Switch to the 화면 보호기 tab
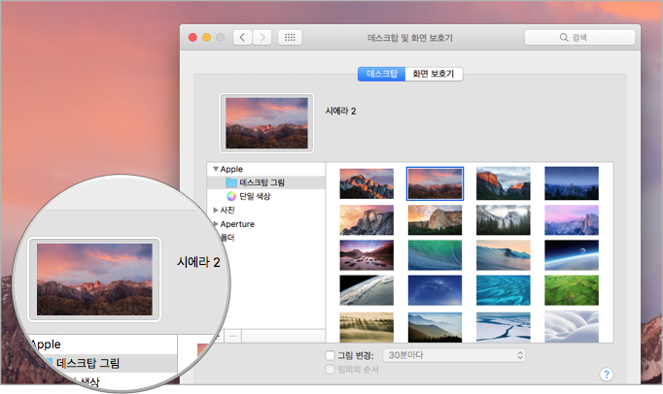The height and width of the screenshot is (394, 663). point(434,74)
